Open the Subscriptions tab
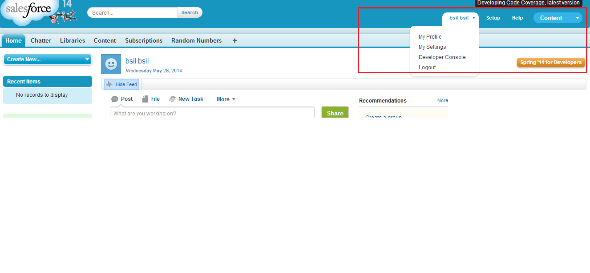The width and height of the screenshot is (590, 273). (144, 40)
